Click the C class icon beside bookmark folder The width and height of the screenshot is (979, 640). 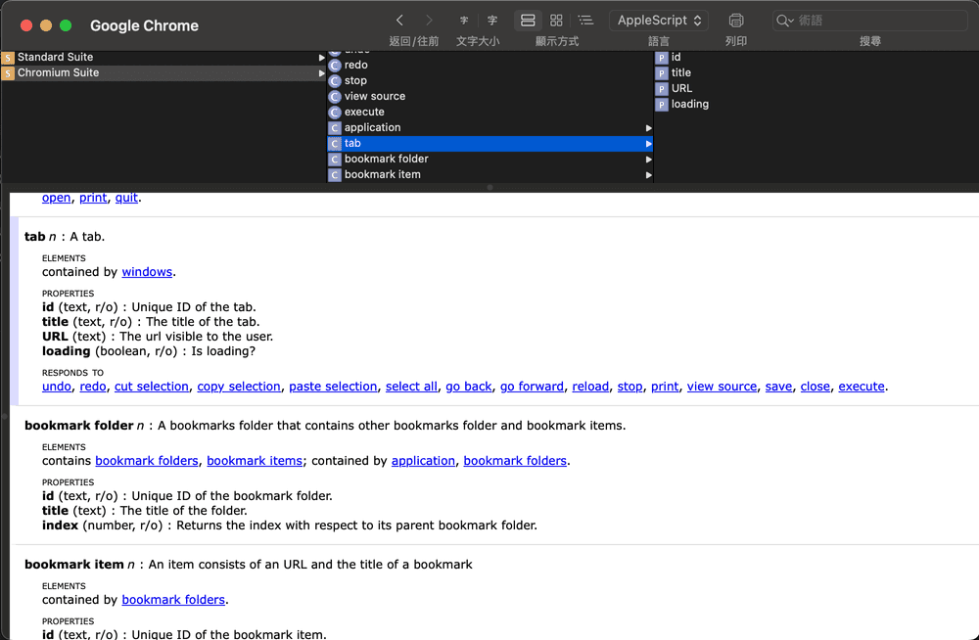pyautogui.click(x=334, y=159)
